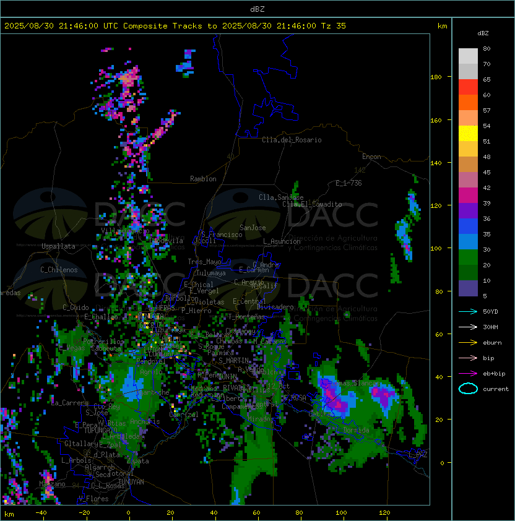Select the light blue 30-35 dBZ swatch
The width and height of the screenshot is (515, 521).
coord(468,242)
